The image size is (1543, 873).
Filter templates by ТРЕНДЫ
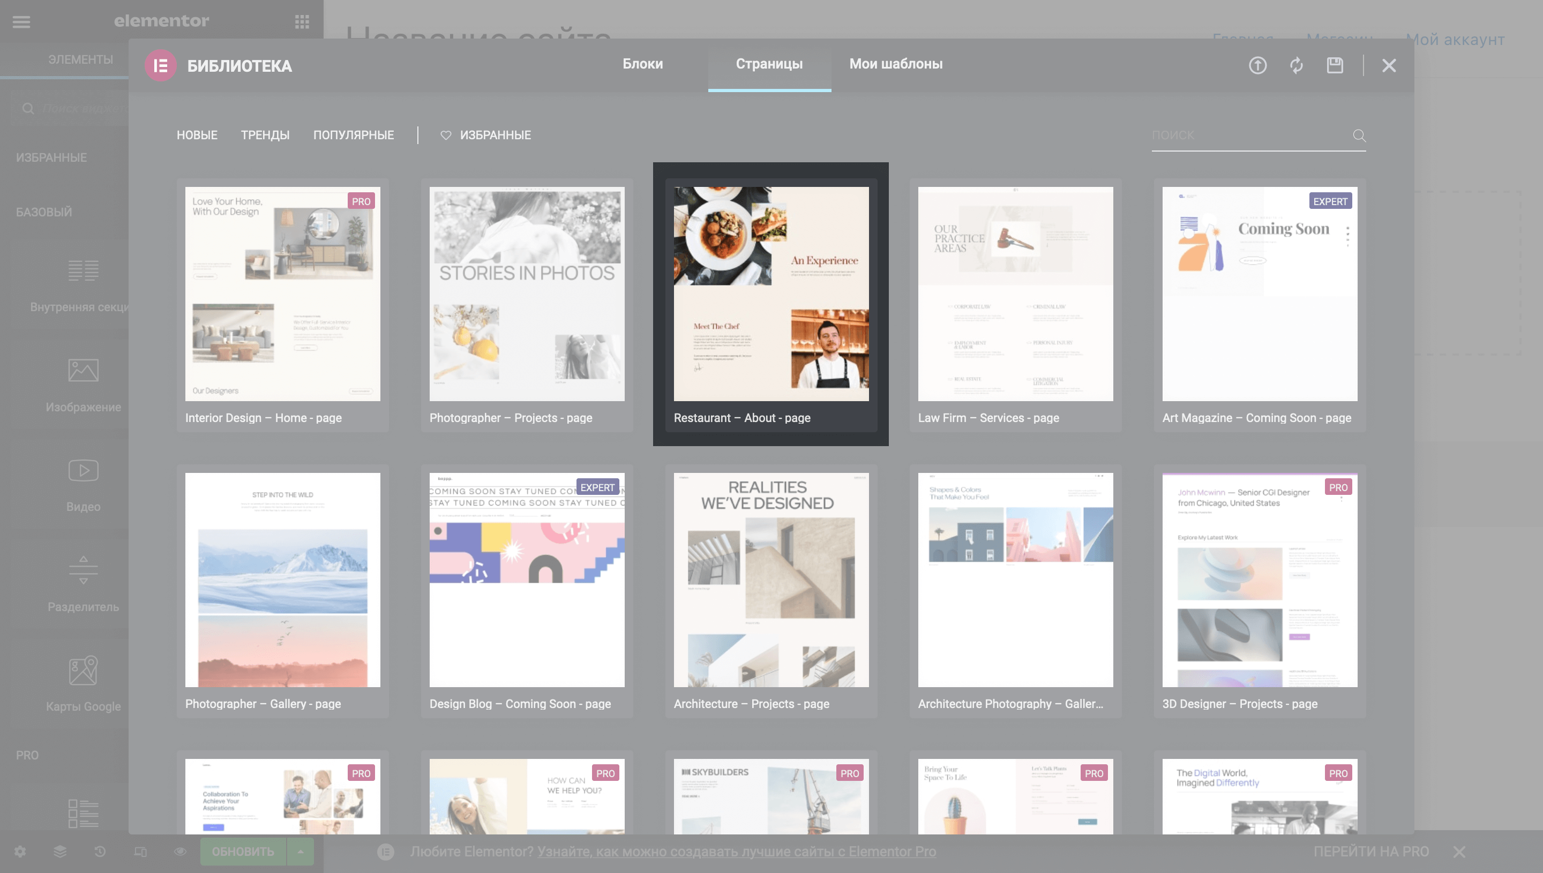click(265, 135)
